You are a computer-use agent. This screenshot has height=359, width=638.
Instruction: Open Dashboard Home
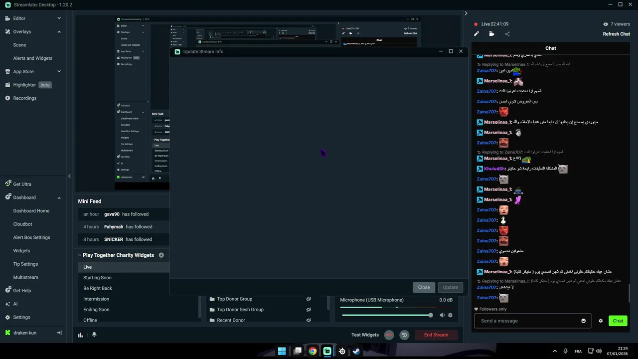[31, 211]
